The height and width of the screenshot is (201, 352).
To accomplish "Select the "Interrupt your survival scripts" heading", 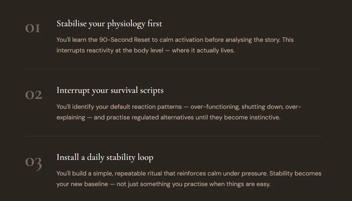I will click(x=110, y=90).
